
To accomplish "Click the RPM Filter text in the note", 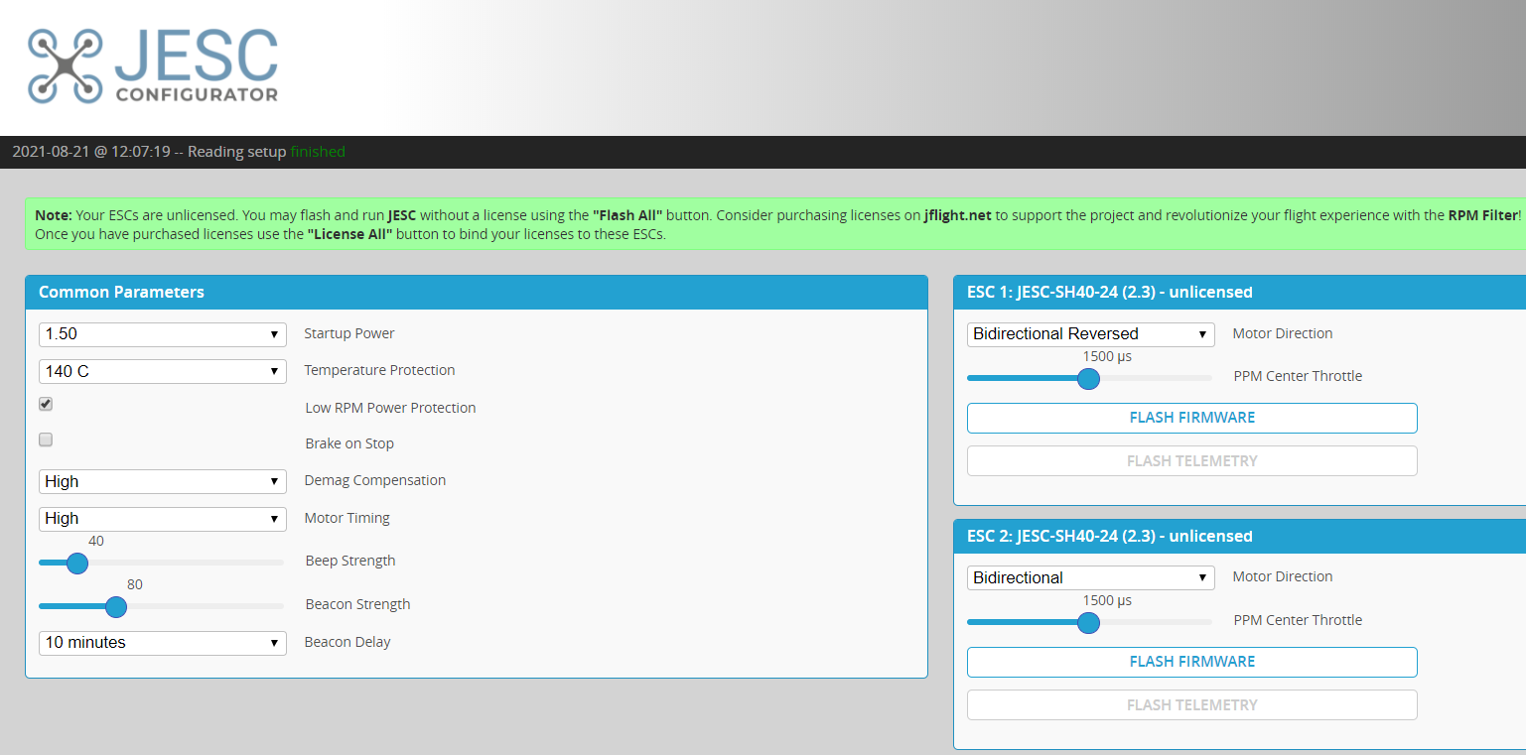I will coord(1483,215).
